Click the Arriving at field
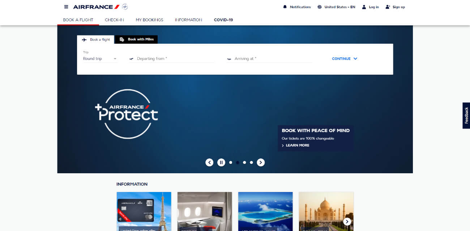Viewport: 470px width, 231px height. 269,59
